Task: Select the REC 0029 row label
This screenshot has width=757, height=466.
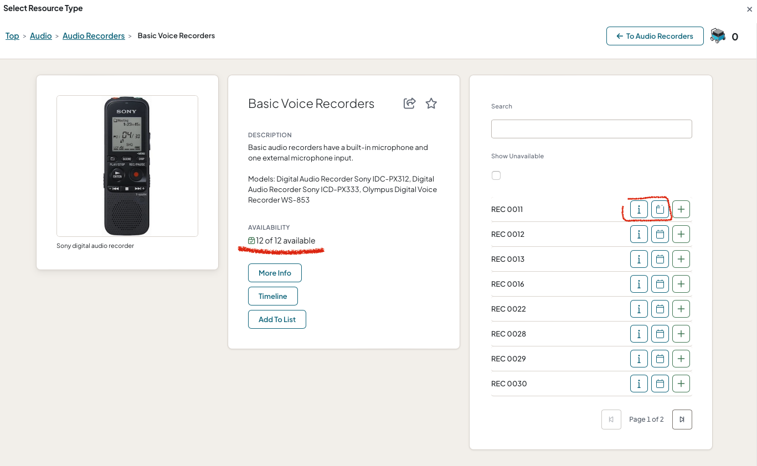Action: [x=508, y=359]
